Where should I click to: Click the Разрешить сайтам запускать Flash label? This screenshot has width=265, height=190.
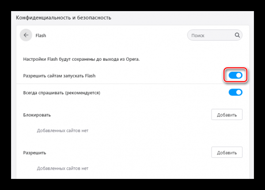point(59,76)
